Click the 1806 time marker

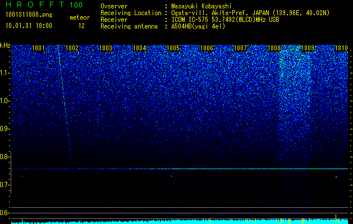click(207, 48)
